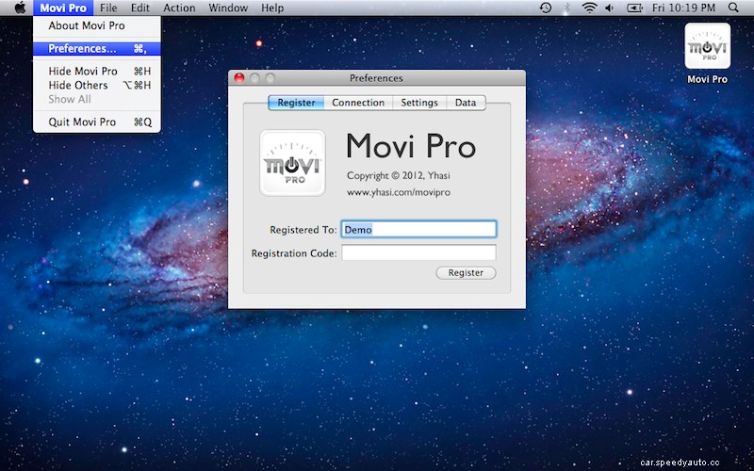Open the Data tab
The image size is (754, 471).
coord(466,103)
